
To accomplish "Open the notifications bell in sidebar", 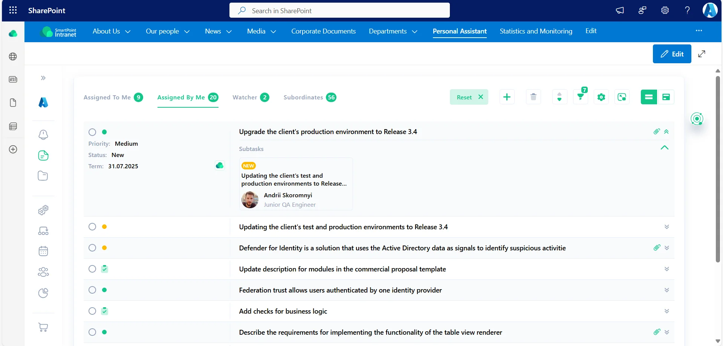I will [43, 135].
